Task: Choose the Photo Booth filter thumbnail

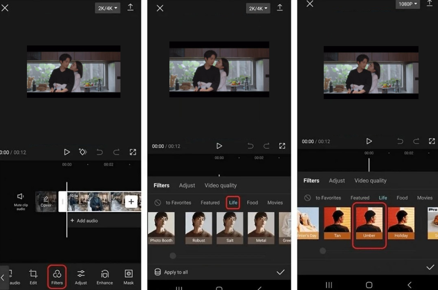Action: coord(161,228)
